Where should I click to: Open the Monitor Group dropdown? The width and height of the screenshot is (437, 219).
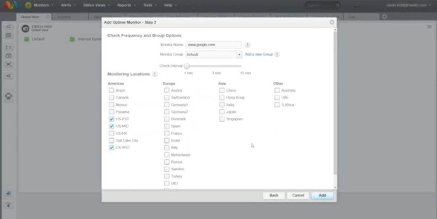pyautogui.click(x=239, y=55)
